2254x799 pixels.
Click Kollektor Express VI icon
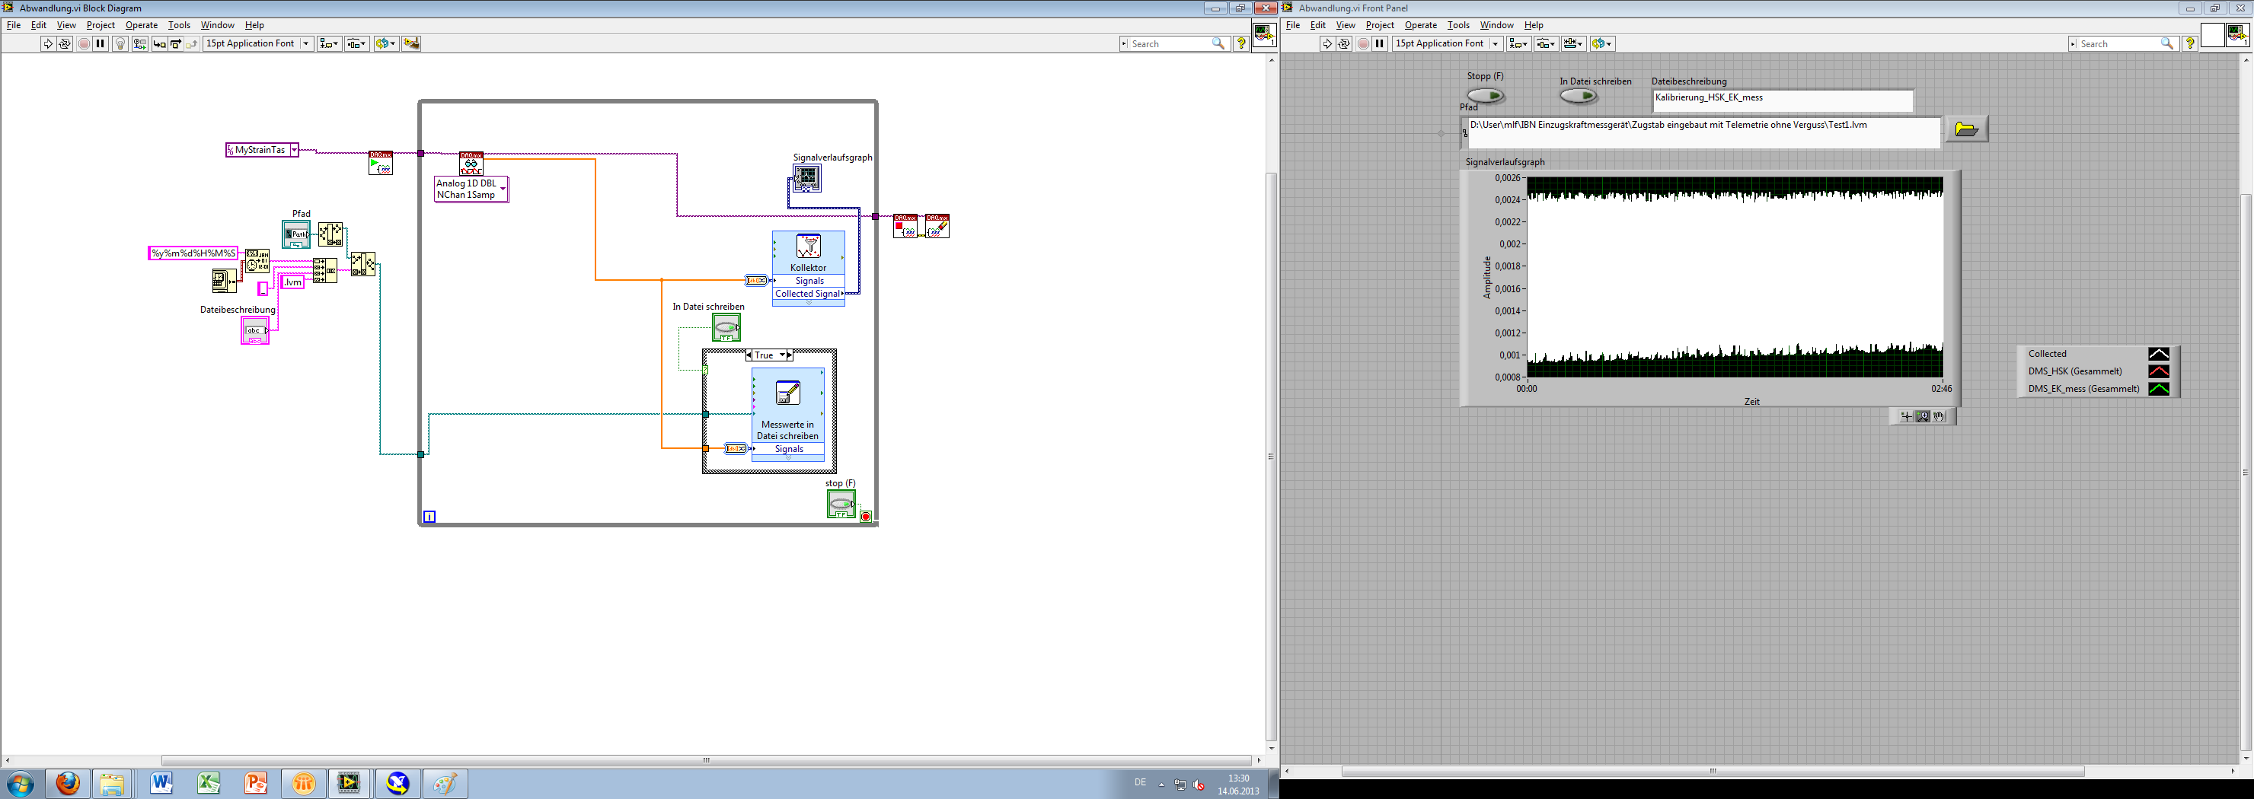point(809,247)
